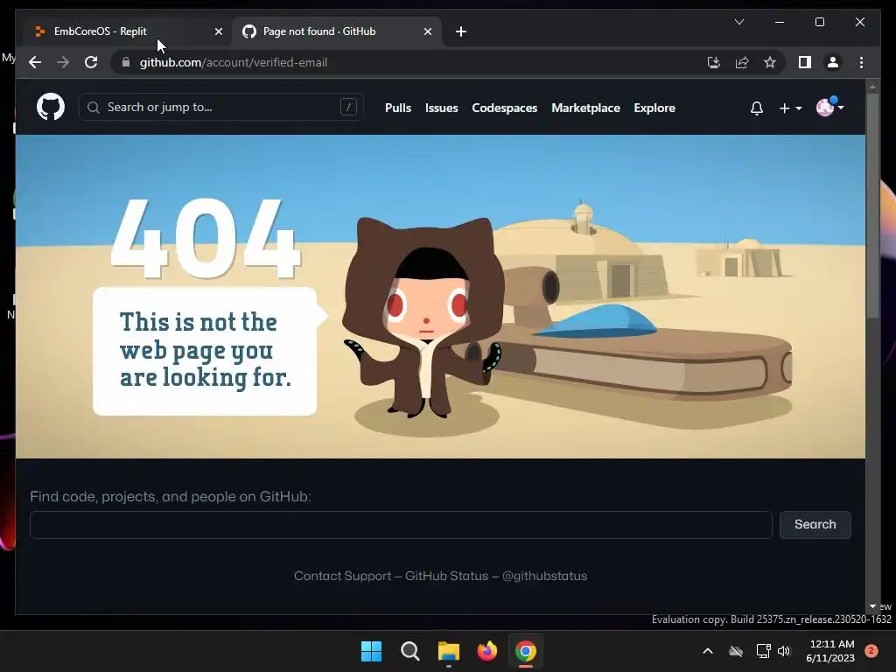The width and height of the screenshot is (896, 672).
Task: Click the Find code search input
Action: coord(401,525)
